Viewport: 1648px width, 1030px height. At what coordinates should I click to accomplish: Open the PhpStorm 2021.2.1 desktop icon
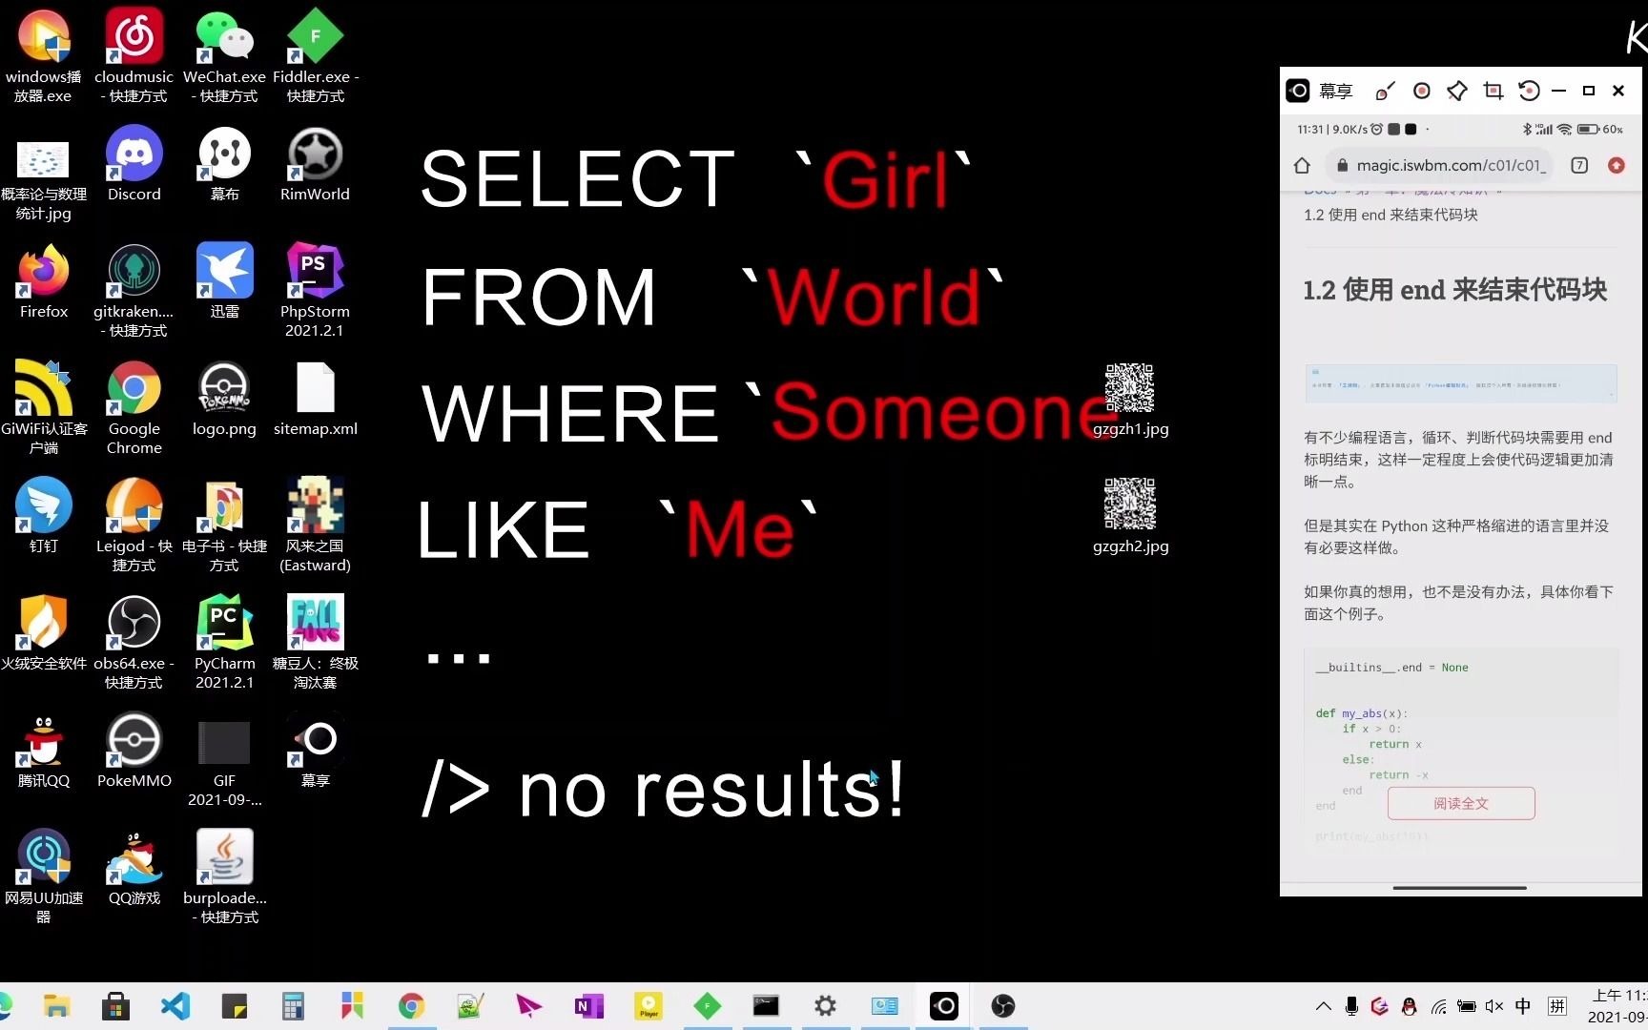pos(316,291)
